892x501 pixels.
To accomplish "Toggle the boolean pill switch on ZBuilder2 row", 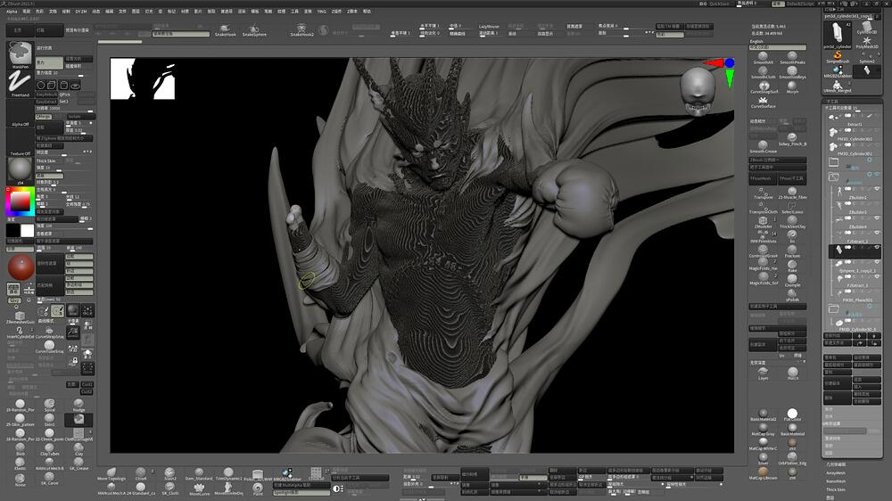I will click(x=849, y=189).
